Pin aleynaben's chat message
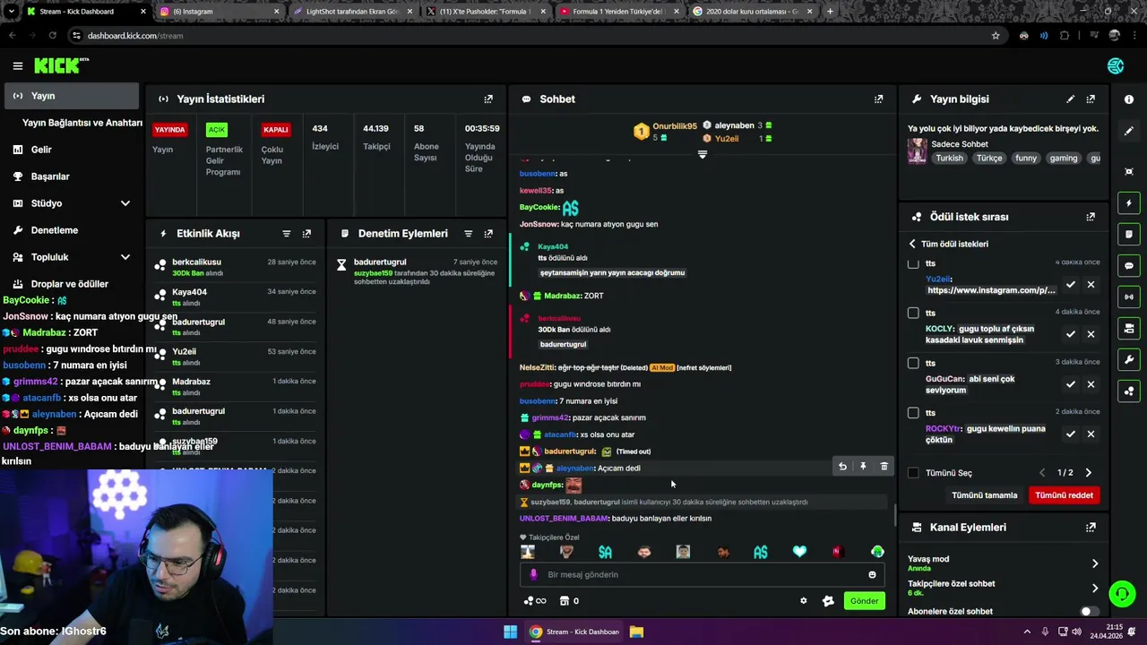 863,467
